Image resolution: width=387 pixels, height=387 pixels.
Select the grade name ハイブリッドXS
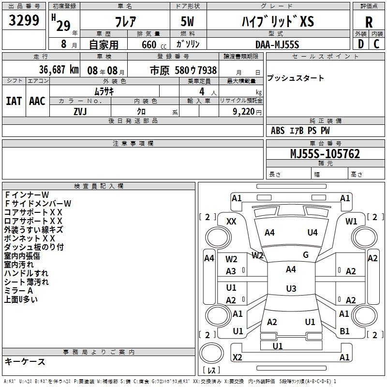click(277, 21)
